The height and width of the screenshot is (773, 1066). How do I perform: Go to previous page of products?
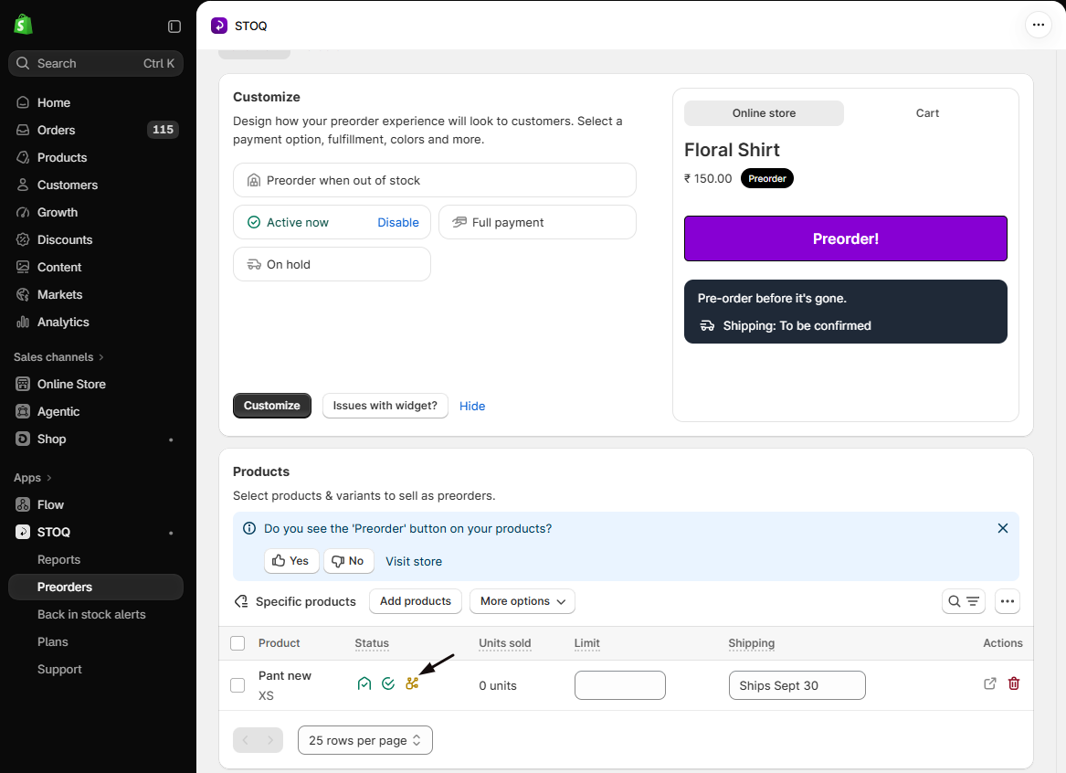tap(246, 740)
